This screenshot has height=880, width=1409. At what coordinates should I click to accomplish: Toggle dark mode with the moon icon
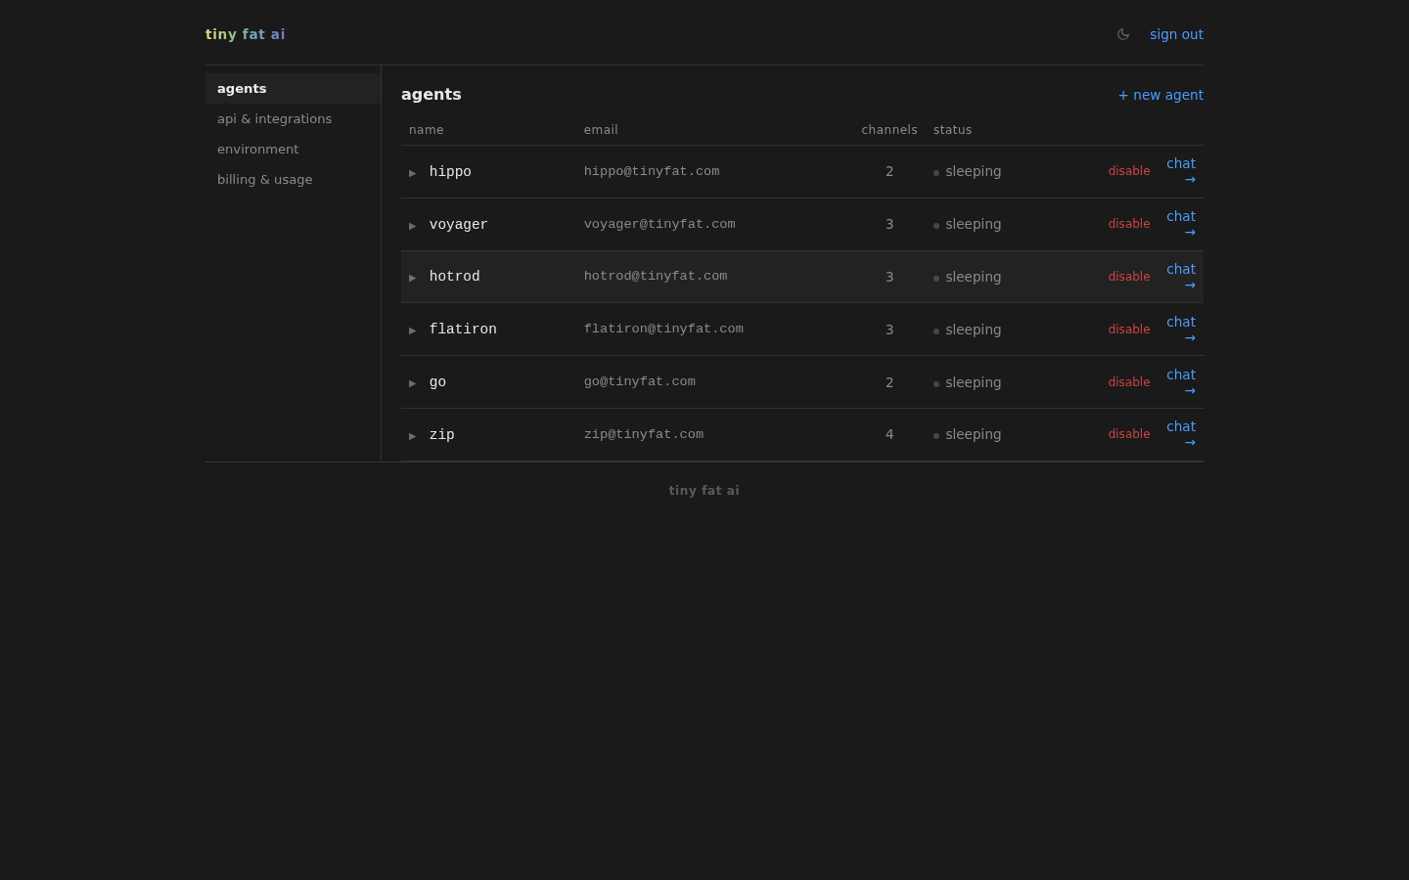tap(1123, 34)
